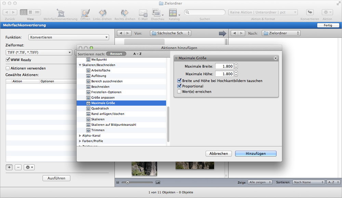Expand the Alpha-Kanal group
This screenshot has height=198, width=342.
(80, 136)
